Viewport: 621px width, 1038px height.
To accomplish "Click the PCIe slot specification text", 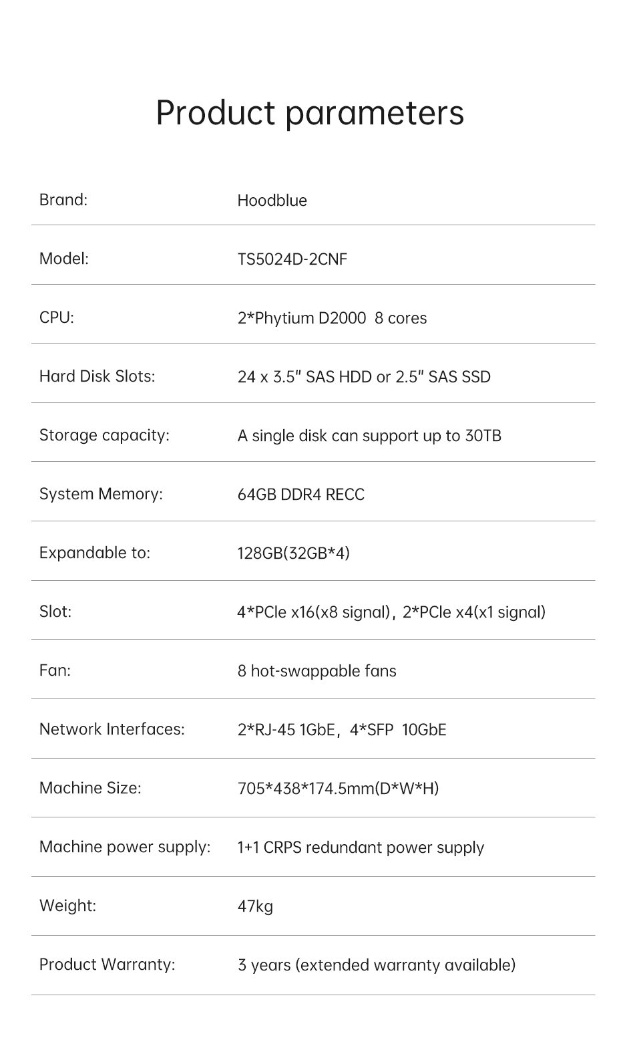I will click(391, 612).
